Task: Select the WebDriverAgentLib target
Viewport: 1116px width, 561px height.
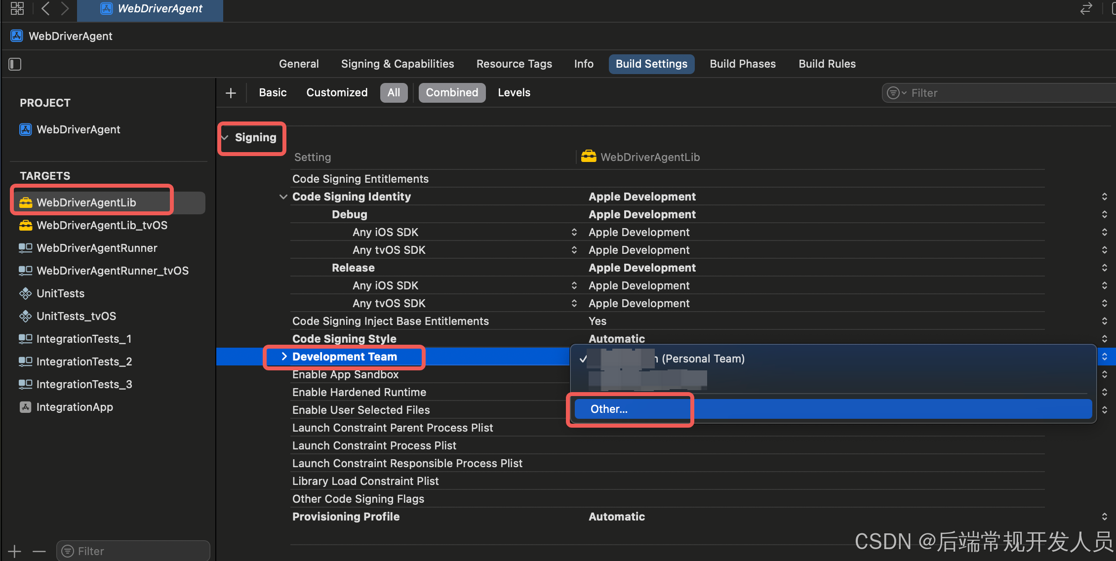Action: click(x=108, y=202)
